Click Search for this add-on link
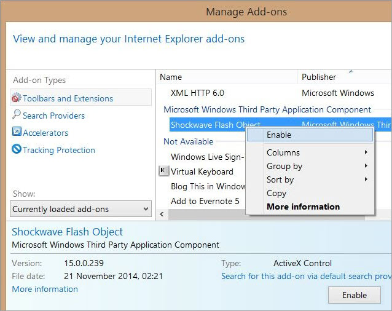 click(306, 277)
